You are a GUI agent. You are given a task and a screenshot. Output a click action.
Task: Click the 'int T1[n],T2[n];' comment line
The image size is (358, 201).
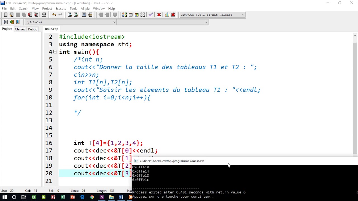(x=103, y=82)
